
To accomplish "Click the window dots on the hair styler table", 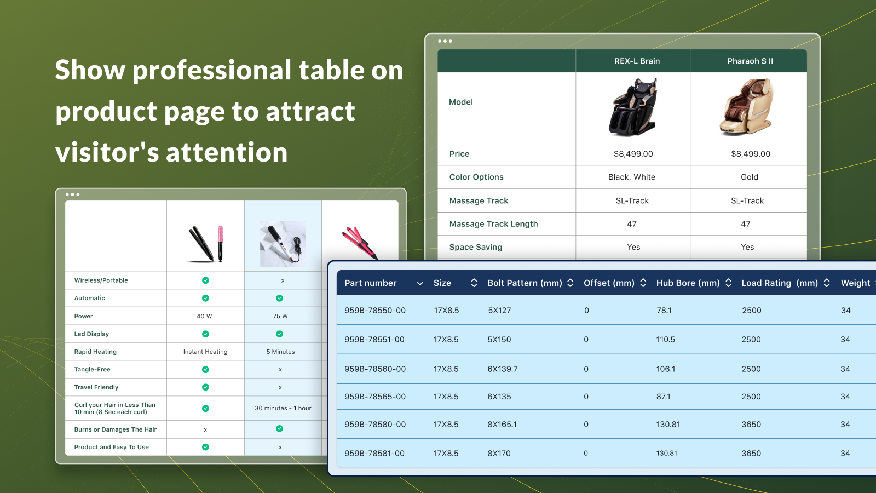I will pos(71,194).
